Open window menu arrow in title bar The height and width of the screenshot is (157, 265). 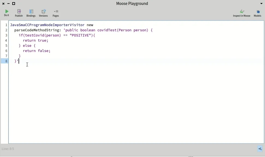pyautogui.click(x=261, y=4)
